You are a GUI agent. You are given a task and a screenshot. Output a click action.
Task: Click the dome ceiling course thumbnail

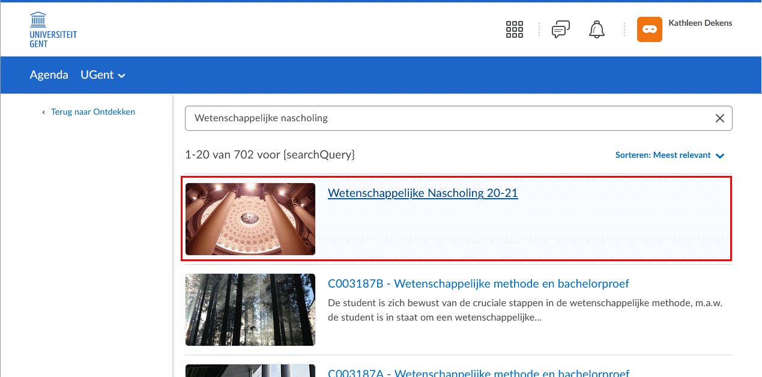coord(250,219)
